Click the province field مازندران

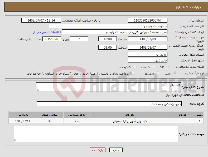point(148,54)
